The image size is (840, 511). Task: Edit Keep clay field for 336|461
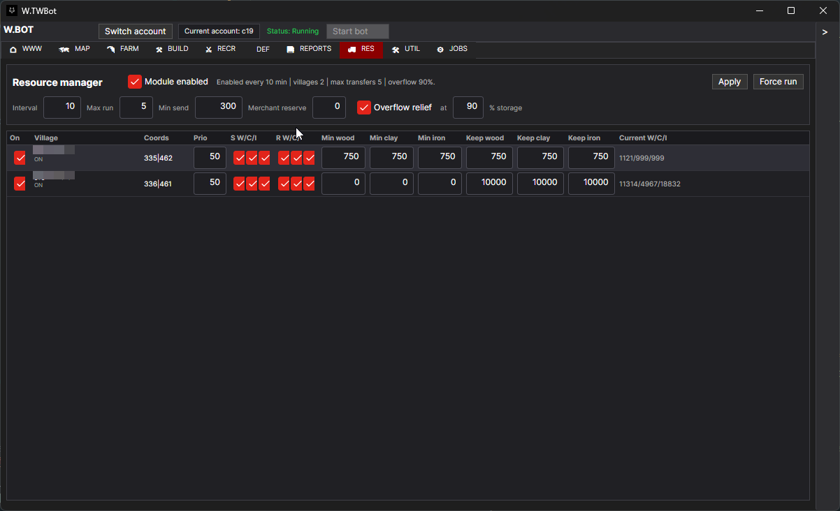[x=540, y=184]
